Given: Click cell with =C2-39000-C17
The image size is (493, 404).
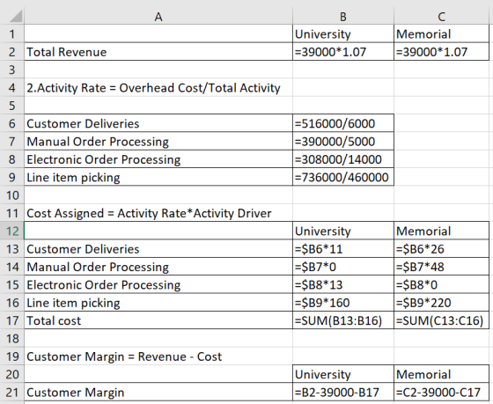Looking at the screenshot, I should 441,393.
